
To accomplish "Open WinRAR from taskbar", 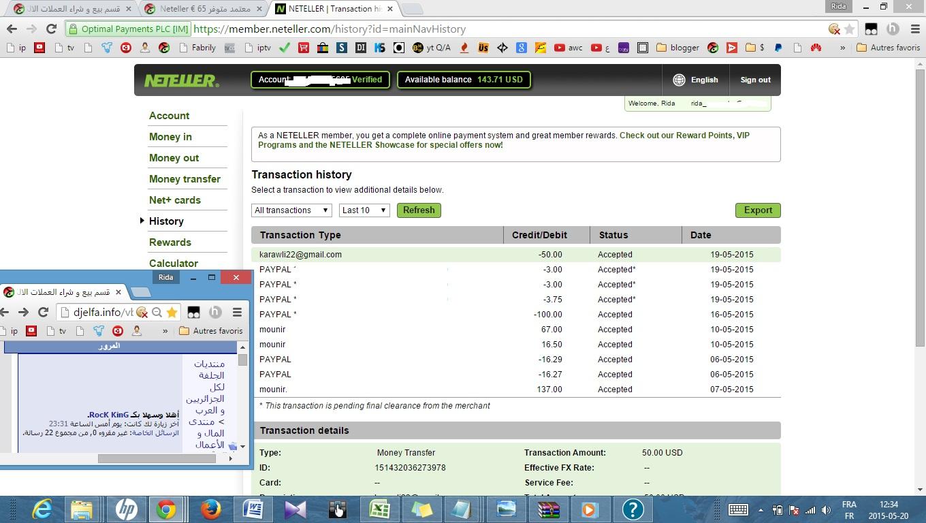I will (x=548, y=509).
